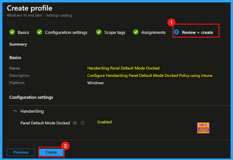This screenshot has height=160, width=233.
Task: Open the Assignments step
Action: [153, 32]
